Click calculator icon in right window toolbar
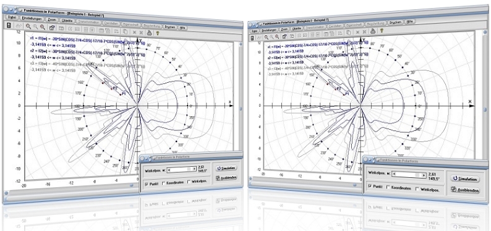491x231 pixels. 252,38
